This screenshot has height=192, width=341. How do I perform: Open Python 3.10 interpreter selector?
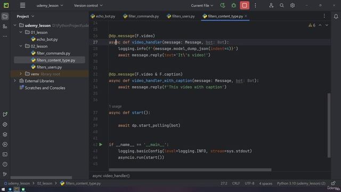301,183
